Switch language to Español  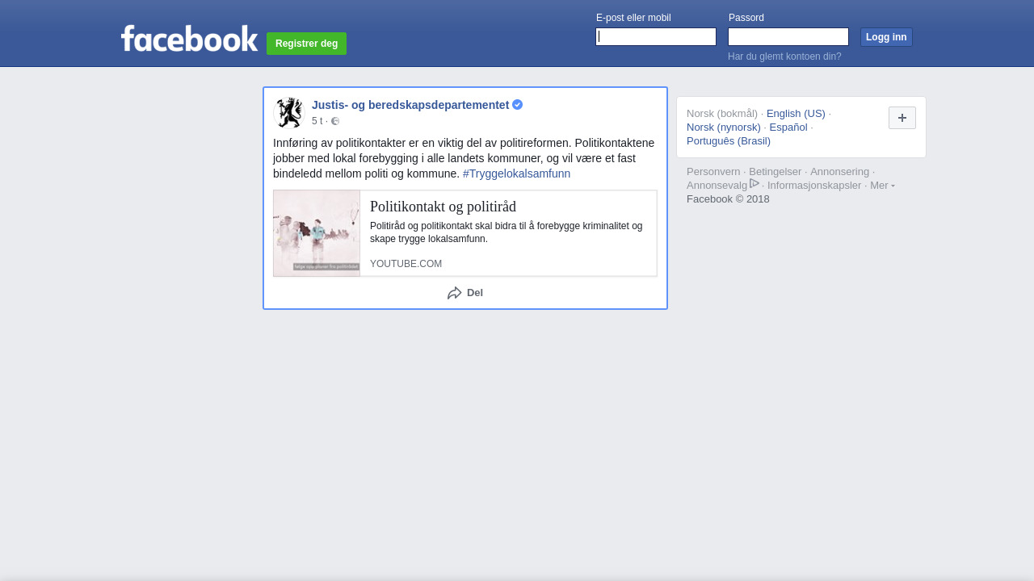pyautogui.click(x=788, y=127)
